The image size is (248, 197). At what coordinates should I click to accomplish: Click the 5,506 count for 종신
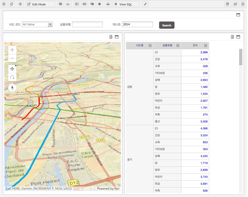(204, 121)
